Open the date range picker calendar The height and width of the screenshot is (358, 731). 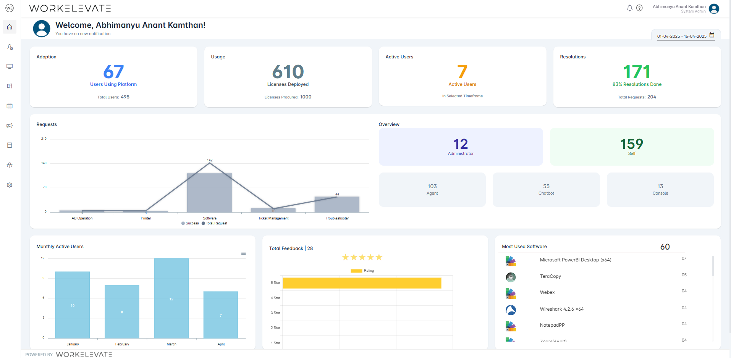tap(712, 35)
